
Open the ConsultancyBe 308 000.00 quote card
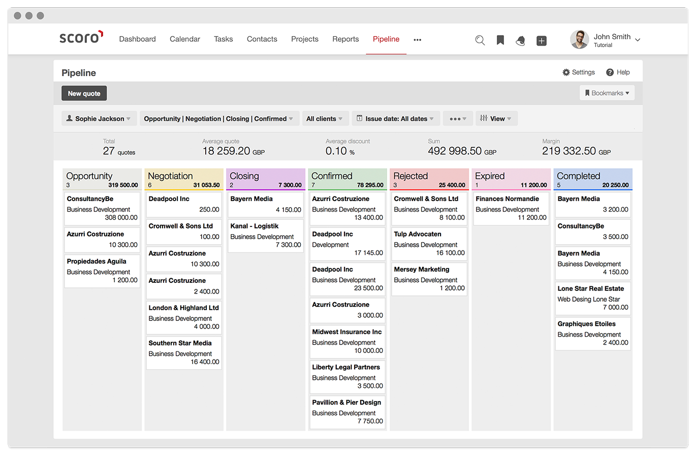(x=102, y=208)
